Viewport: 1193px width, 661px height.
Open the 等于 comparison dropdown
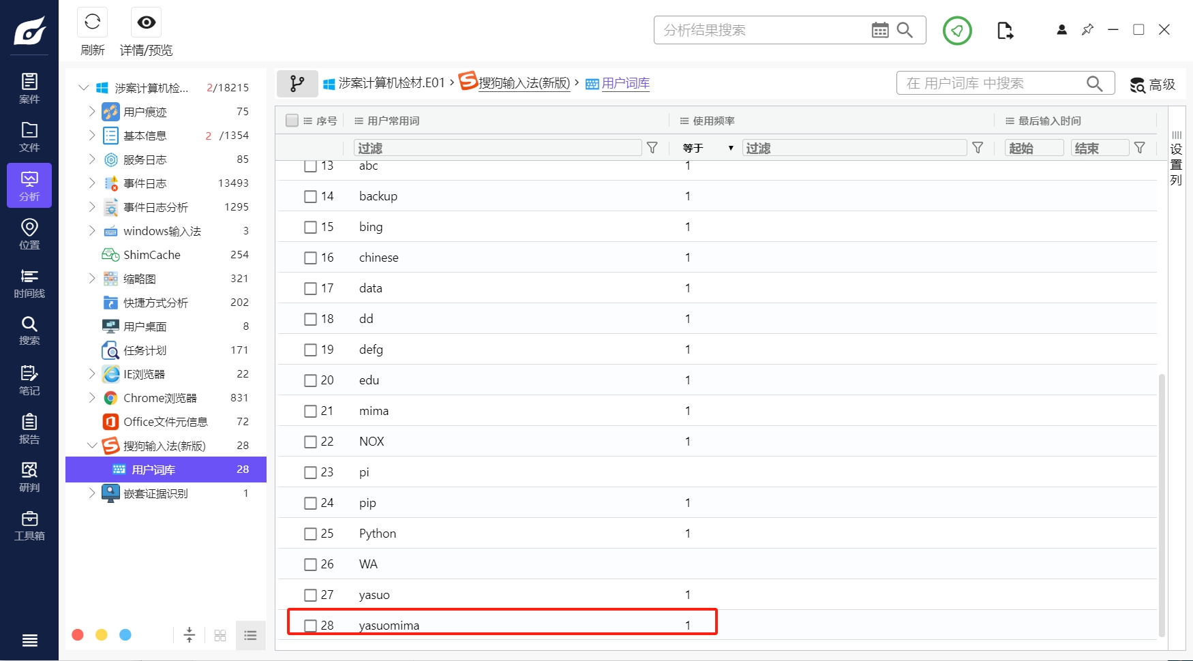708,148
